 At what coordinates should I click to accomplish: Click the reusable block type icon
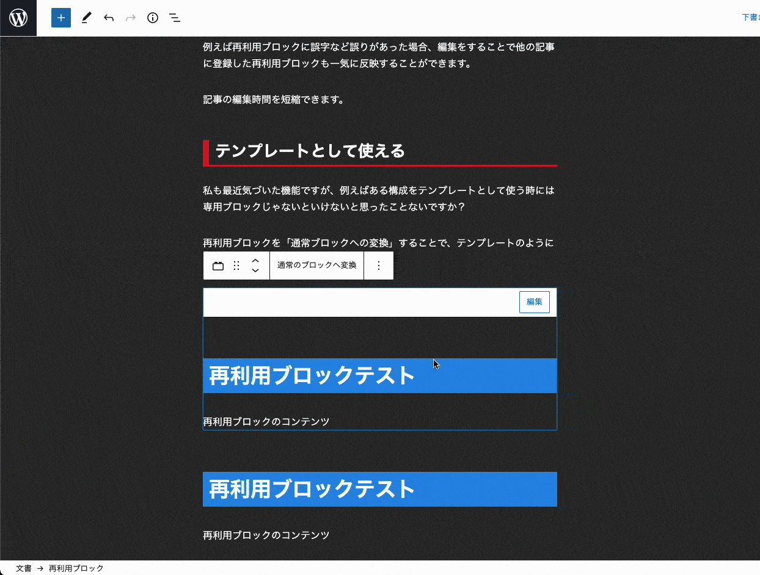pyautogui.click(x=218, y=266)
